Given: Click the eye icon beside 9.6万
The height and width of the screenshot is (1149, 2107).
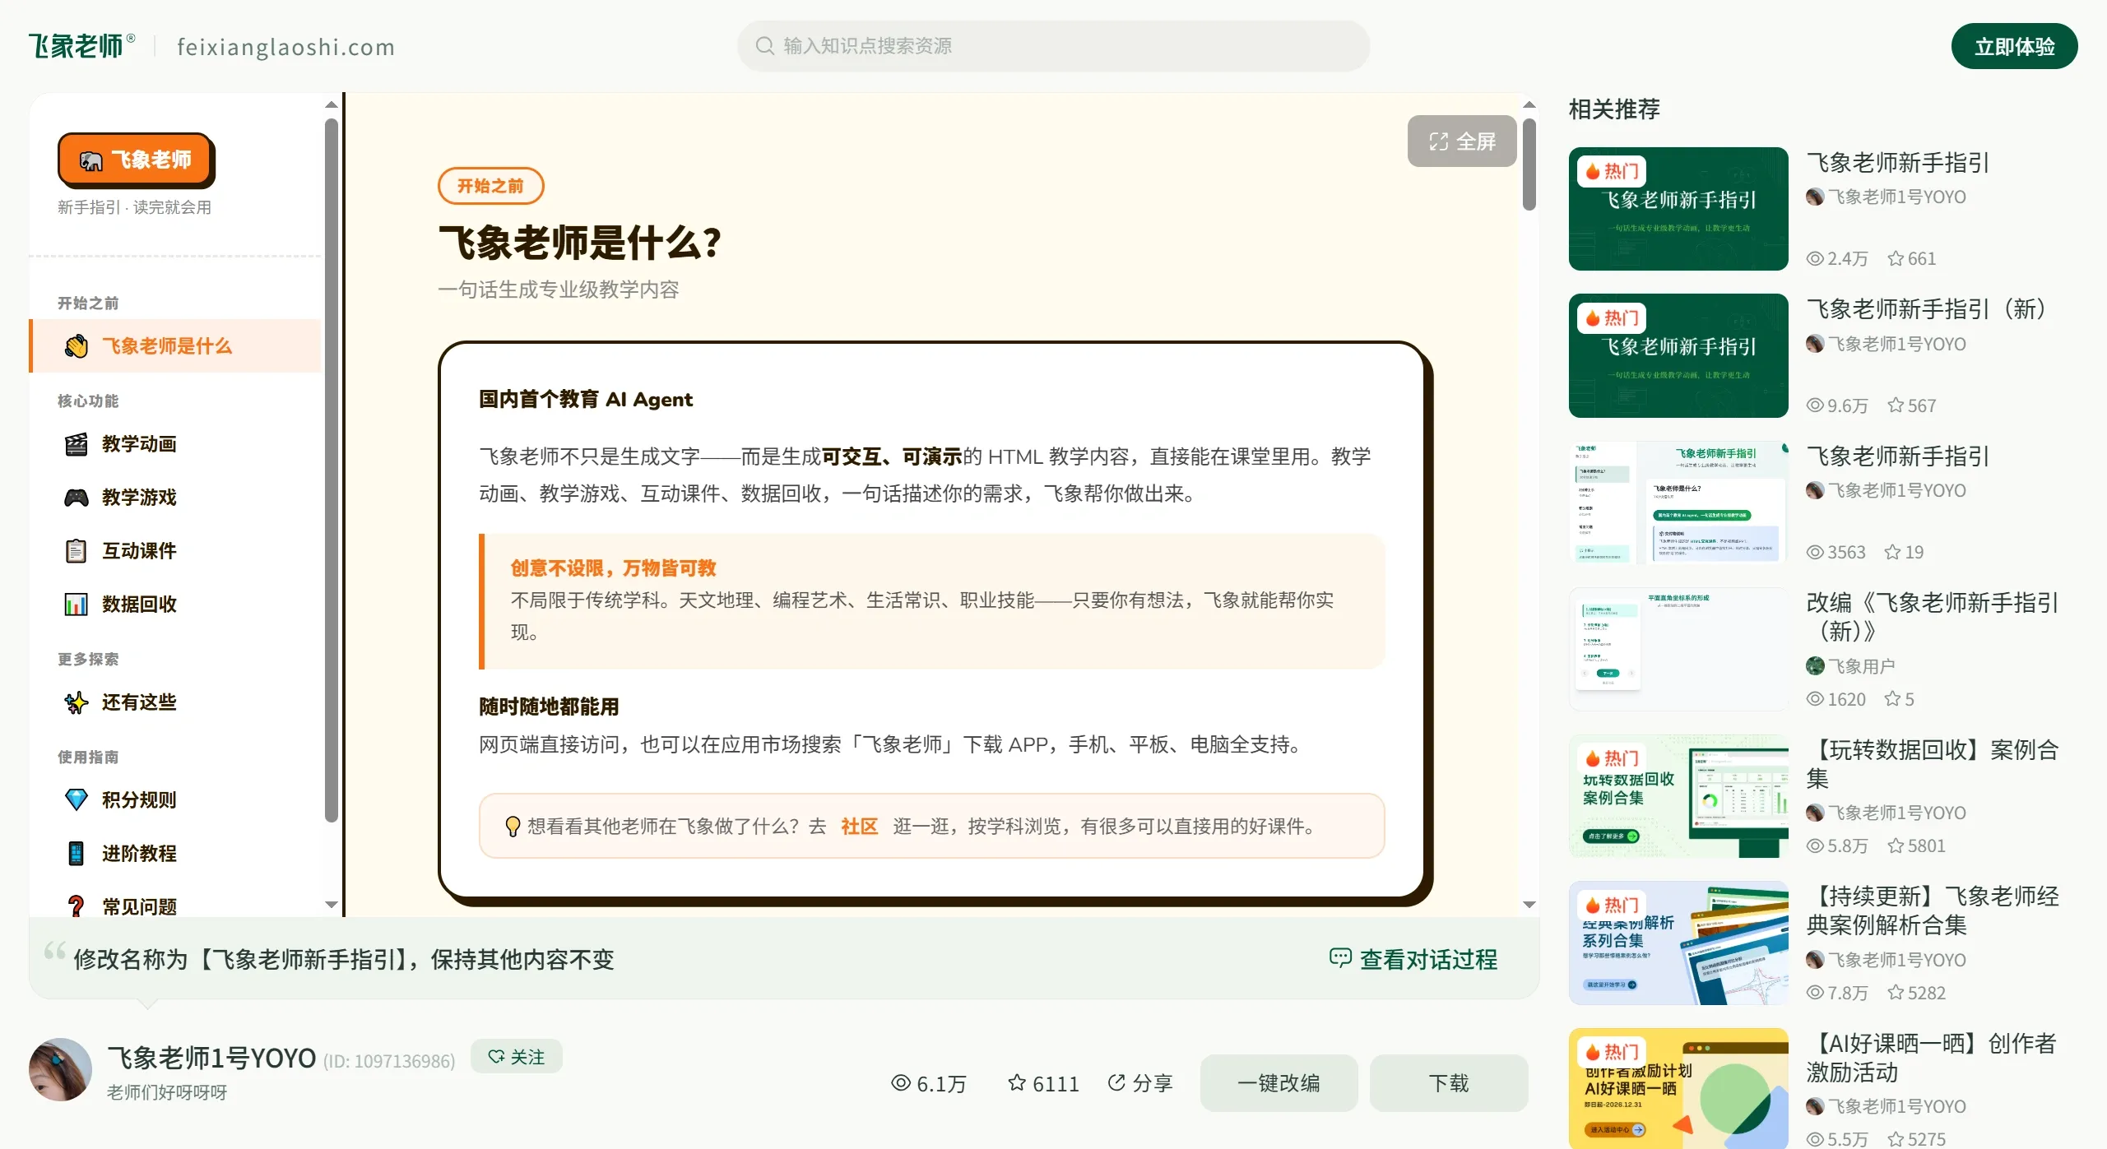Looking at the screenshot, I should pyautogui.click(x=1815, y=405).
